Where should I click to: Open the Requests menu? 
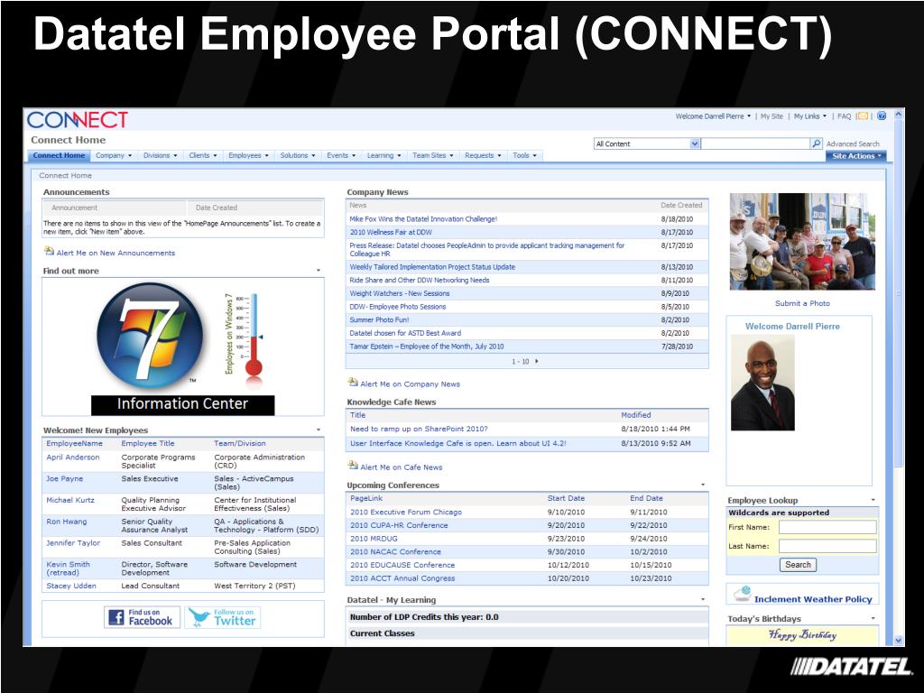483,155
